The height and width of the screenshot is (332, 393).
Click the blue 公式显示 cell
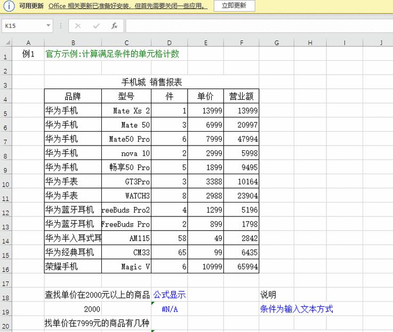[x=170, y=295]
